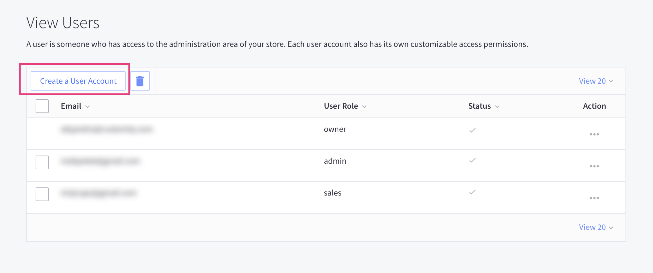The image size is (653, 273).
Task: Open action menu for owner row
Action: pyautogui.click(x=594, y=134)
